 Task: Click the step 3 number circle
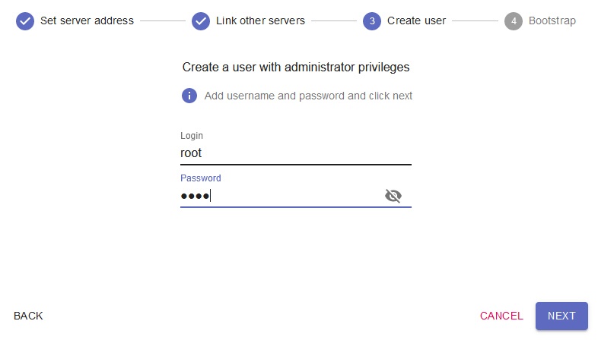[372, 20]
